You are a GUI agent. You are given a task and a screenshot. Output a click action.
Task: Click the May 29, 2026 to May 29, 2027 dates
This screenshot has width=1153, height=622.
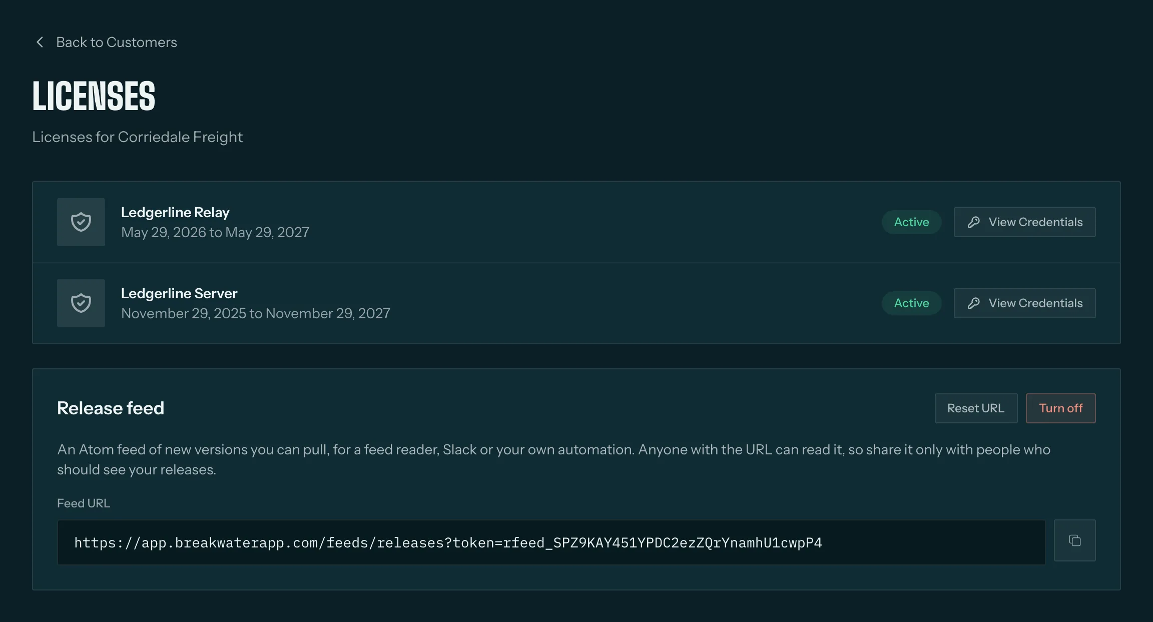[215, 232]
